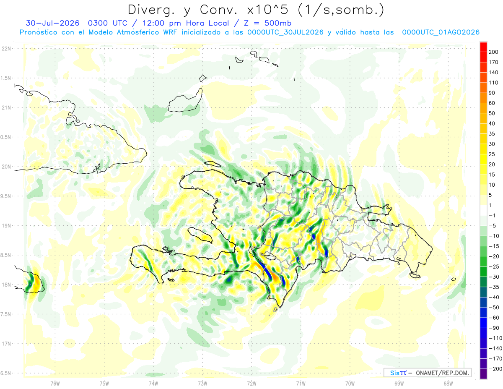503x389 pixels.
Task: Click the '-35' color scale label
Action: [494, 287]
